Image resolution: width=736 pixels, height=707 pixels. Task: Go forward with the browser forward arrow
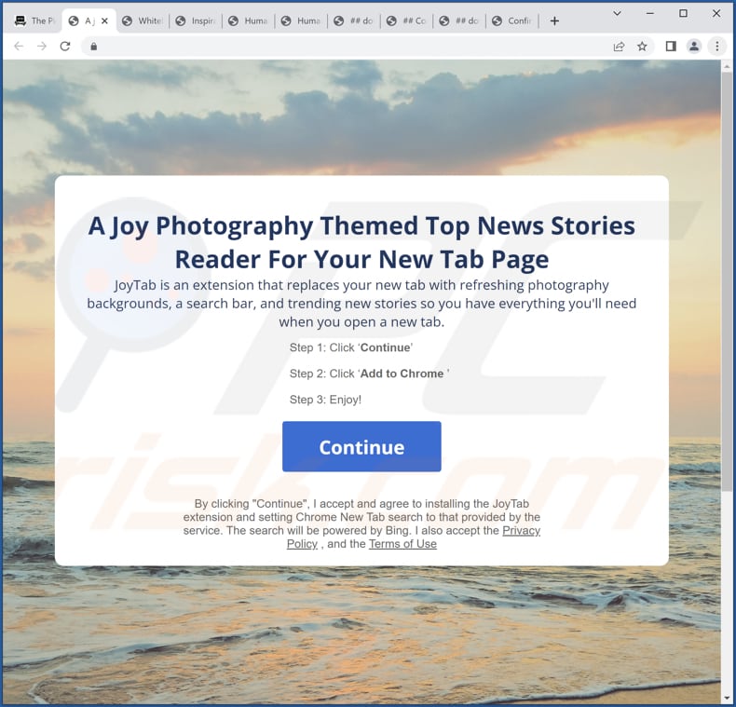point(42,46)
